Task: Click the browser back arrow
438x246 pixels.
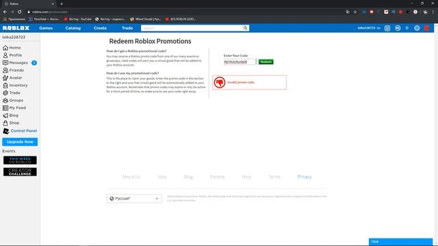Action: [5, 12]
